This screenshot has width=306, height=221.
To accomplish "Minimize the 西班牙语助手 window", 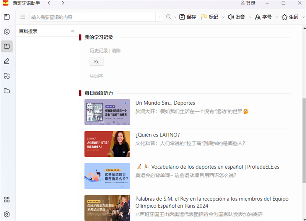I will [x=267, y=3].
